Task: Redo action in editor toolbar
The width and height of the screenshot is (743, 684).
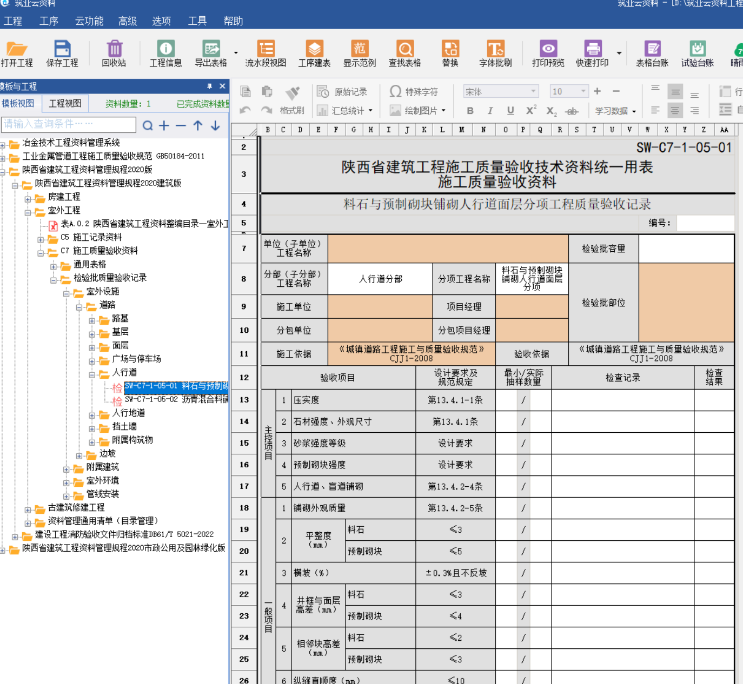Action: tap(267, 110)
